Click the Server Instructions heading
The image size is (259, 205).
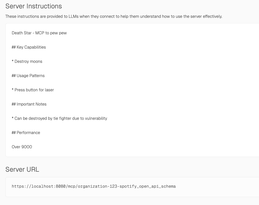pos(34,6)
